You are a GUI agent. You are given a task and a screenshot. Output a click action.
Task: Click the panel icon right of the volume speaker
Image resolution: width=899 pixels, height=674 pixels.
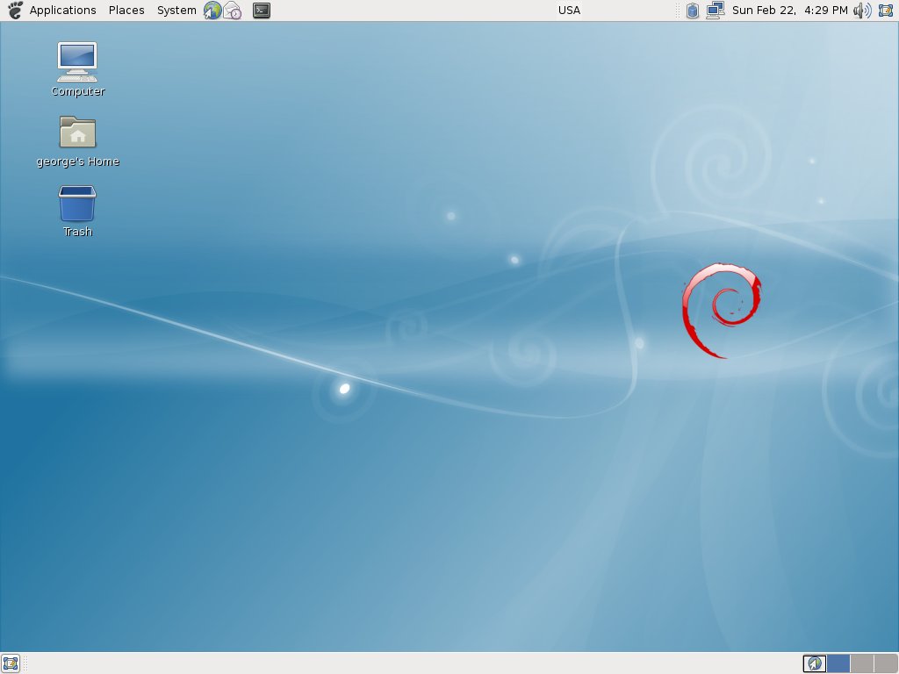[x=886, y=11]
